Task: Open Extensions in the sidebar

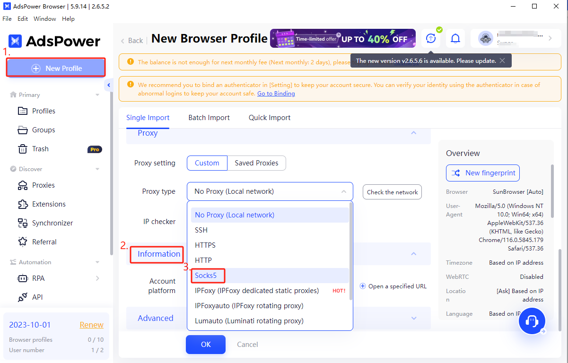Action: pos(49,204)
